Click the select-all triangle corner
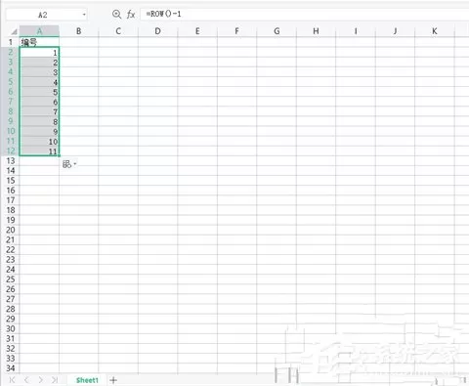 (x=14, y=31)
